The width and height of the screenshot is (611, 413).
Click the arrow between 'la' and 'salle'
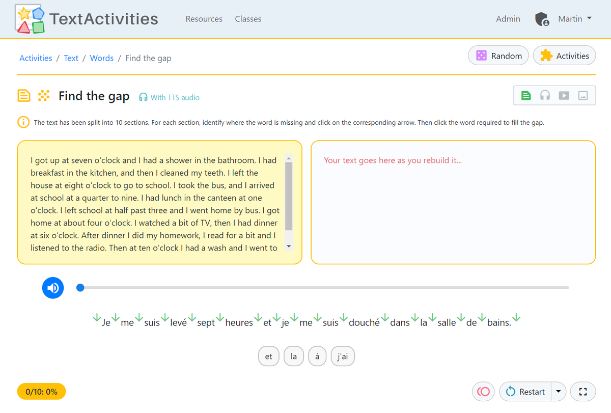[432, 318]
